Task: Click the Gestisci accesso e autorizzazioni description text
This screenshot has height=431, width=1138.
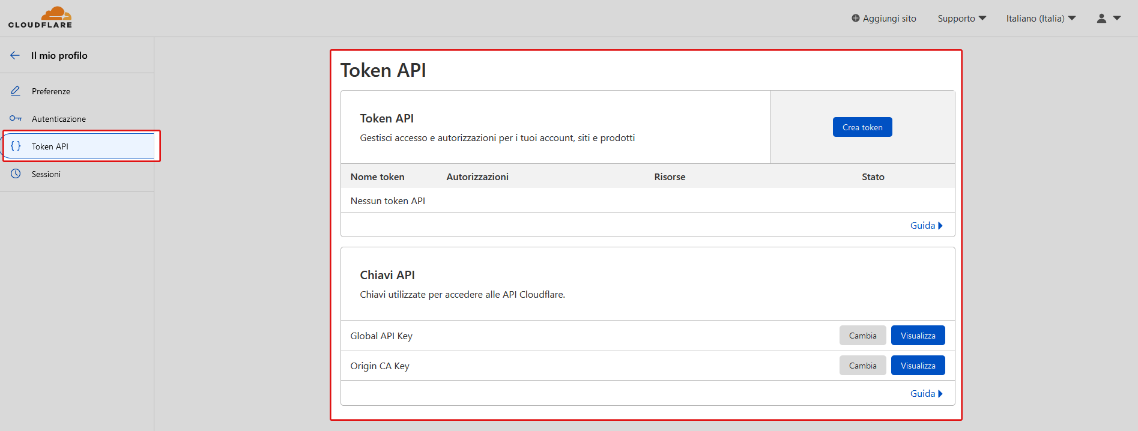Action: click(x=497, y=138)
